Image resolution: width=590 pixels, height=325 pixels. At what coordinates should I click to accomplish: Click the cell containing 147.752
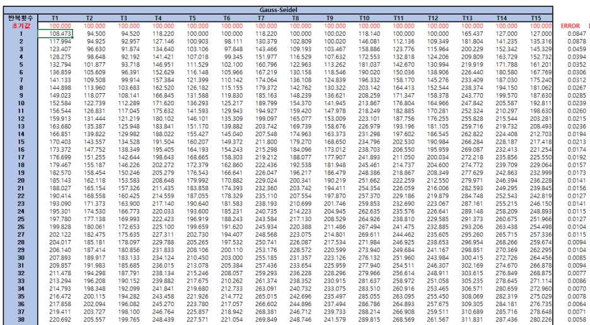(89, 150)
